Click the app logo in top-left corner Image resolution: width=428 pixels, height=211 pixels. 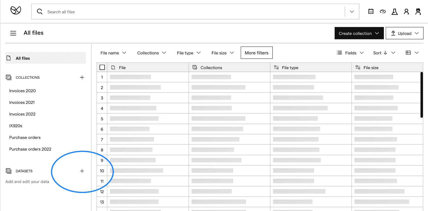(x=16, y=10)
